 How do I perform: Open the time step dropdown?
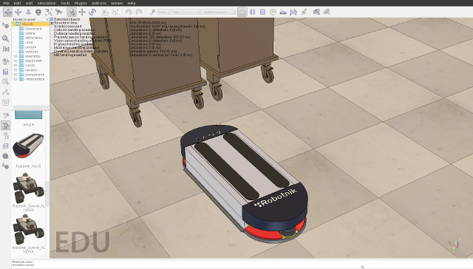tap(220, 12)
